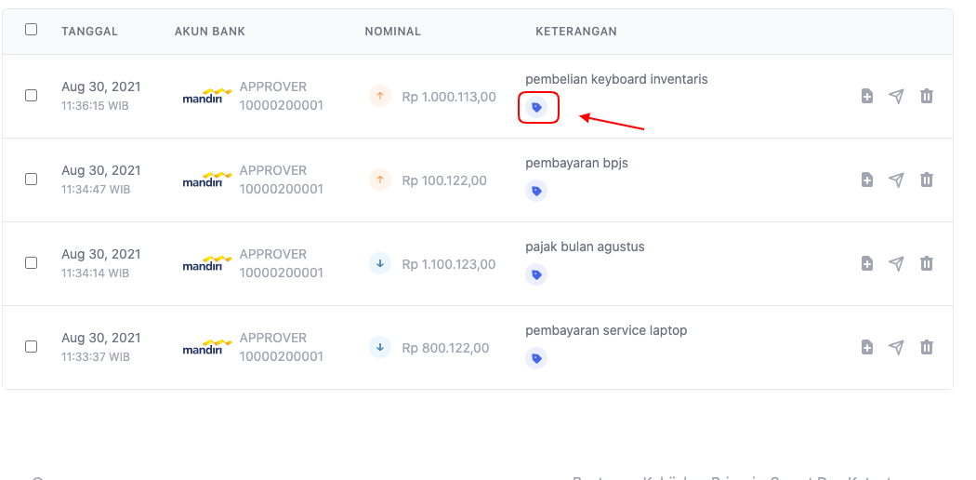Delete the pembayaran bpjs transaction
This screenshot has height=480, width=976.
point(926,180)
